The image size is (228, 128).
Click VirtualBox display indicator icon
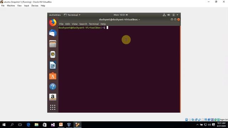click(x=206, y=119)
